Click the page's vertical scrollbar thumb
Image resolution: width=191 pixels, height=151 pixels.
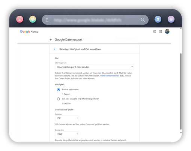pyautogui.click(x=180, y=91)
